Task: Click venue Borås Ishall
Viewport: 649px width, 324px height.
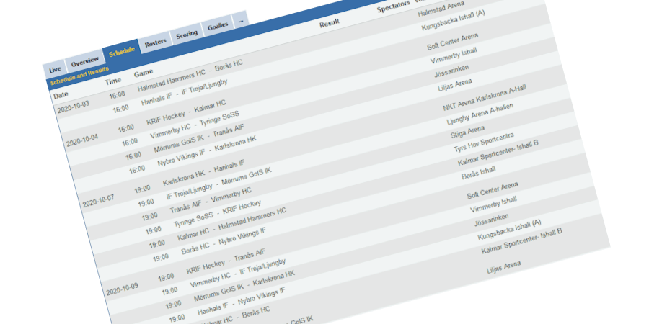Action: pos(479,173)
